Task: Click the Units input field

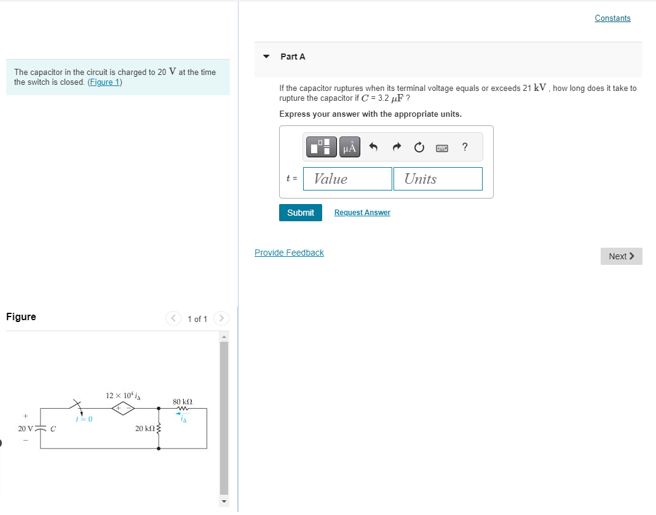Action: tap(438, 178)
